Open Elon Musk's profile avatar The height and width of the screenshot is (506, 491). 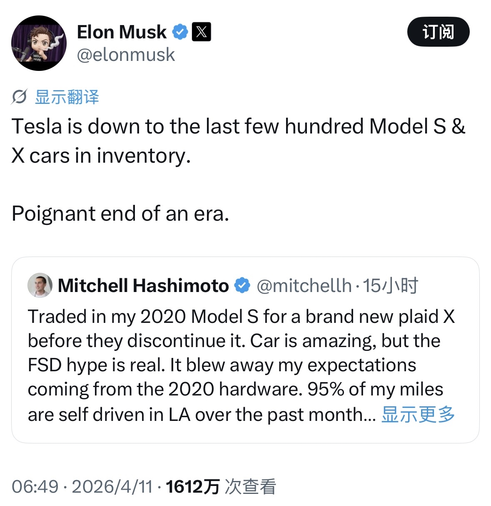39,43
